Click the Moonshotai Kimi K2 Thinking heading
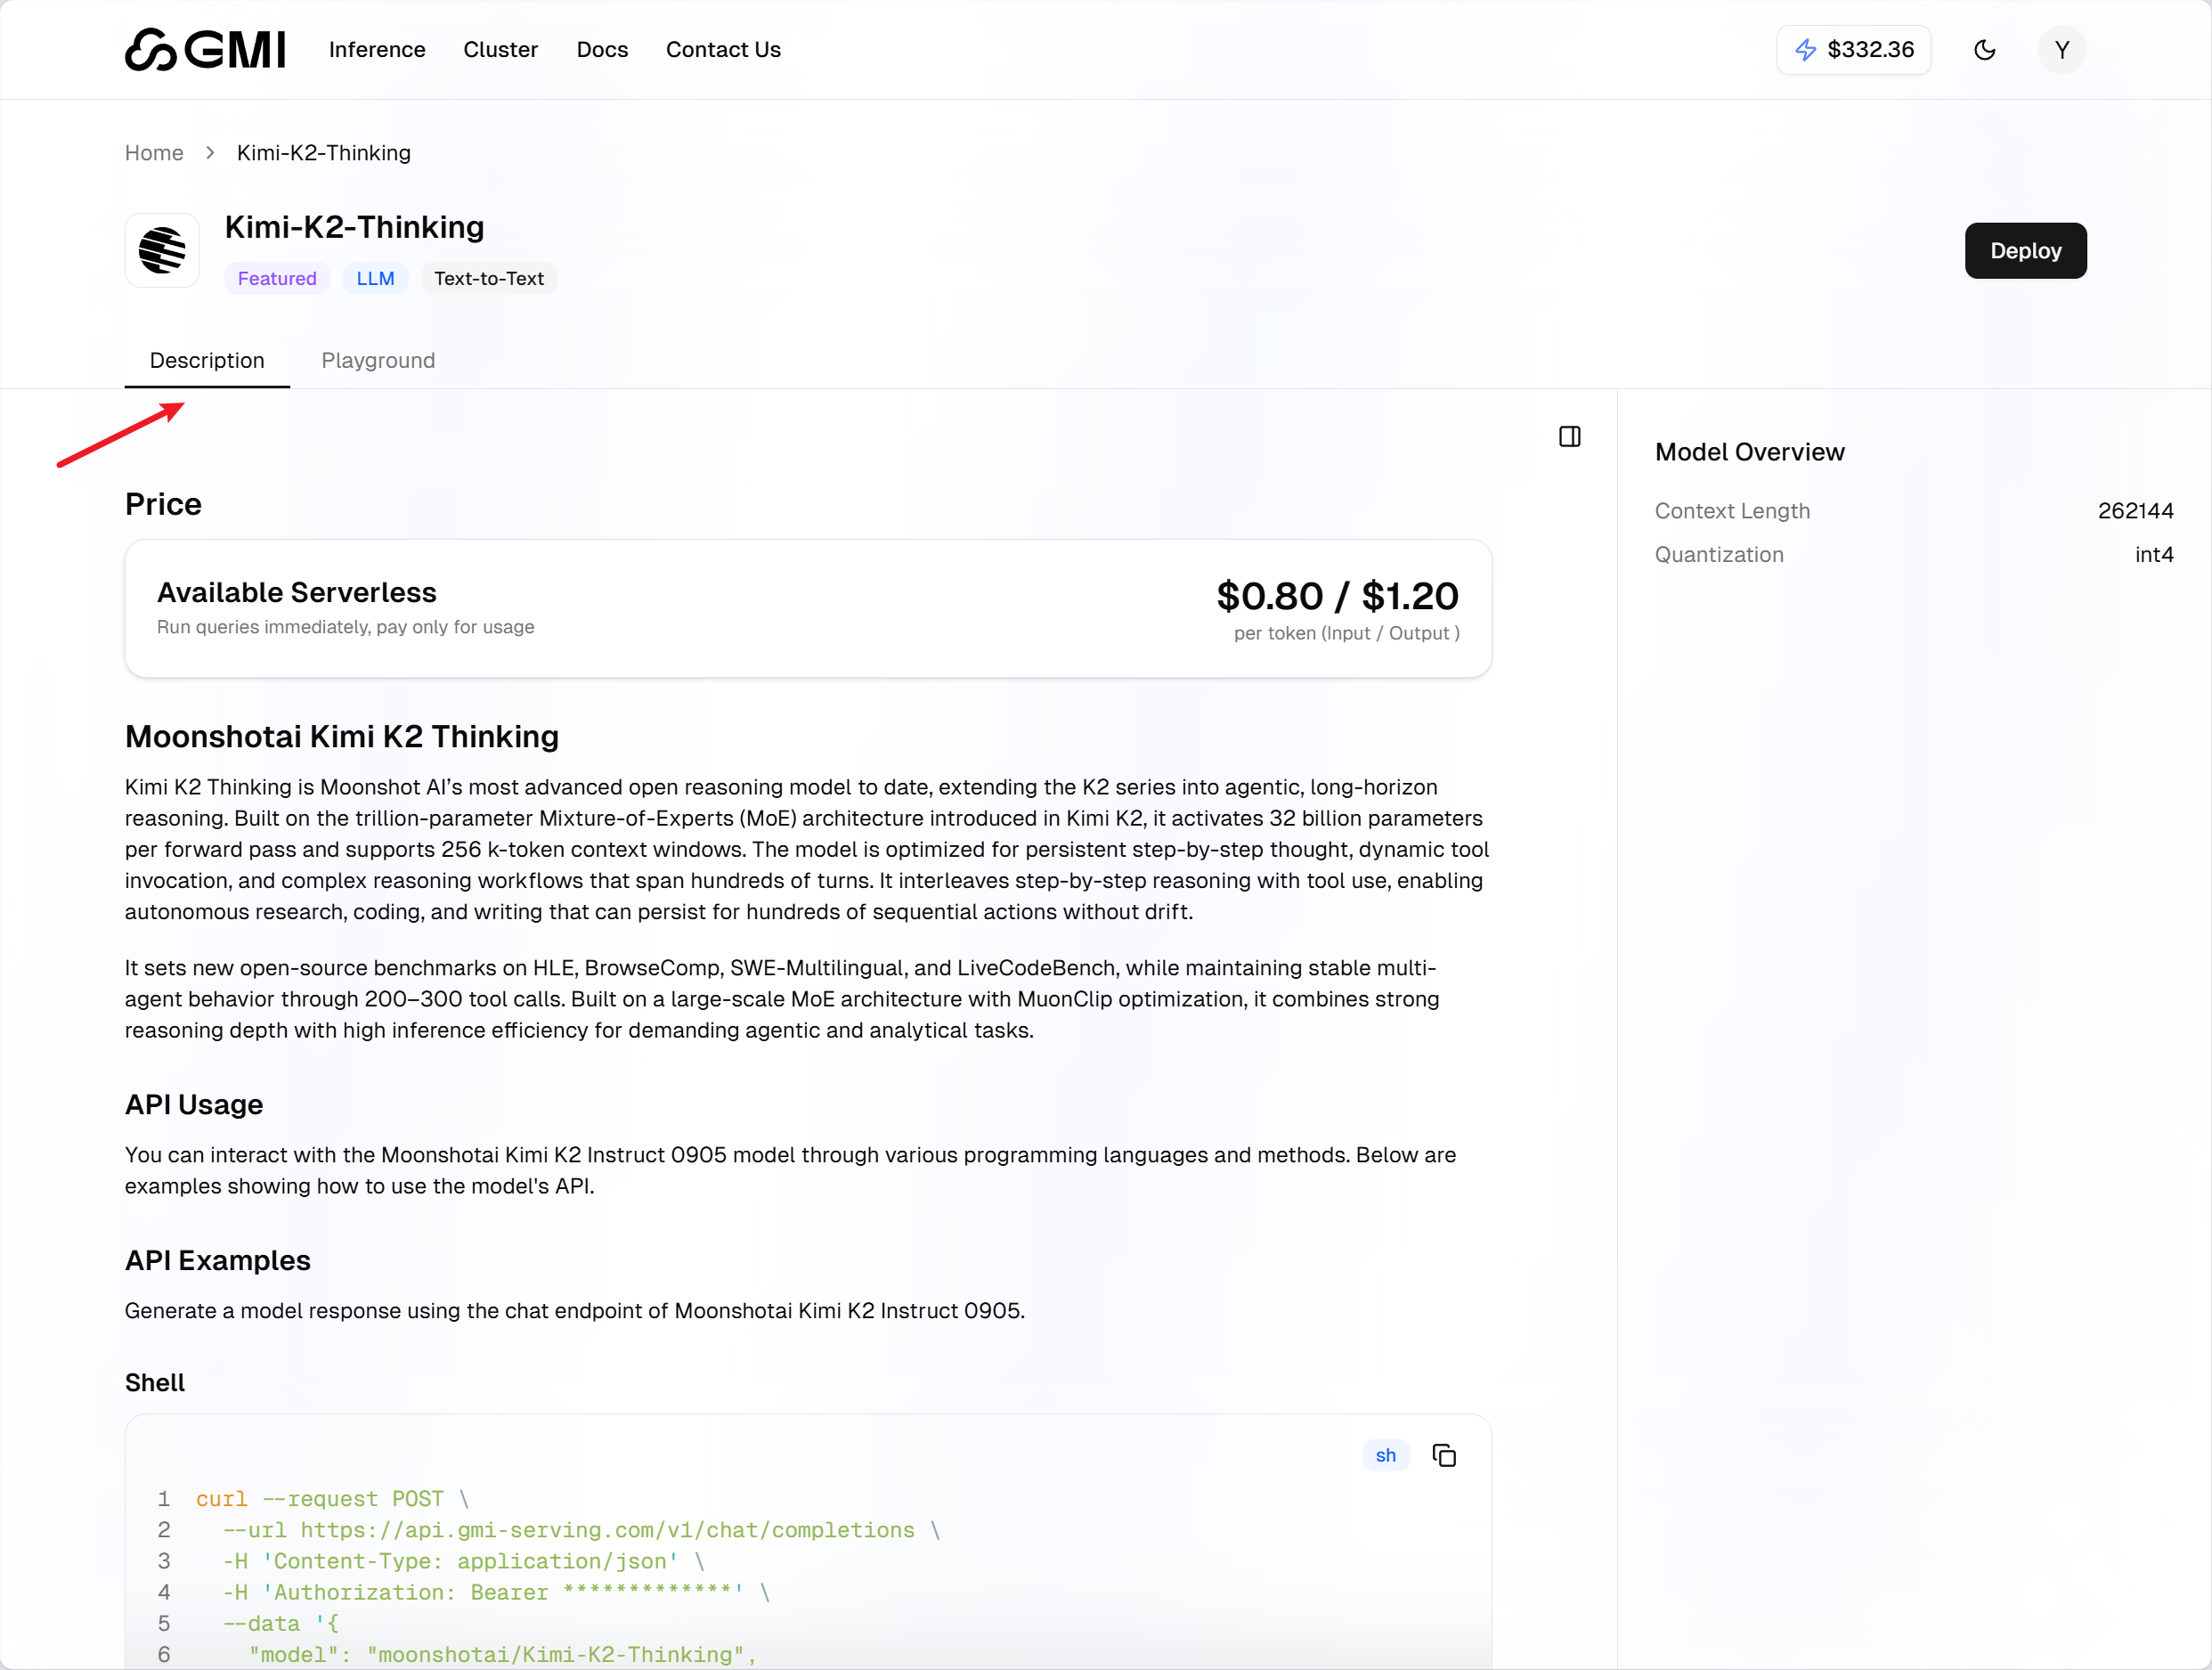Viewport: 2212px width, 1670px height. [342, 736]
